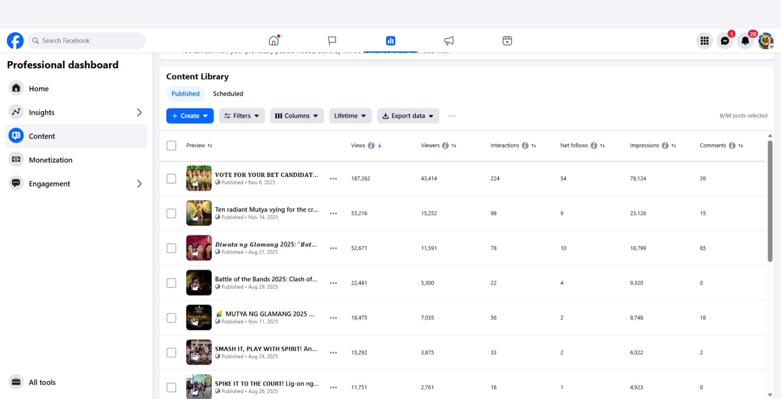
Task: Sort by the Impressions column arrows
Action: click(x=673, y=146)
